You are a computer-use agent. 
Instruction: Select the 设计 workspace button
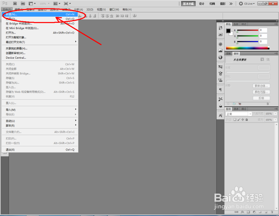(x=202, y=4)
